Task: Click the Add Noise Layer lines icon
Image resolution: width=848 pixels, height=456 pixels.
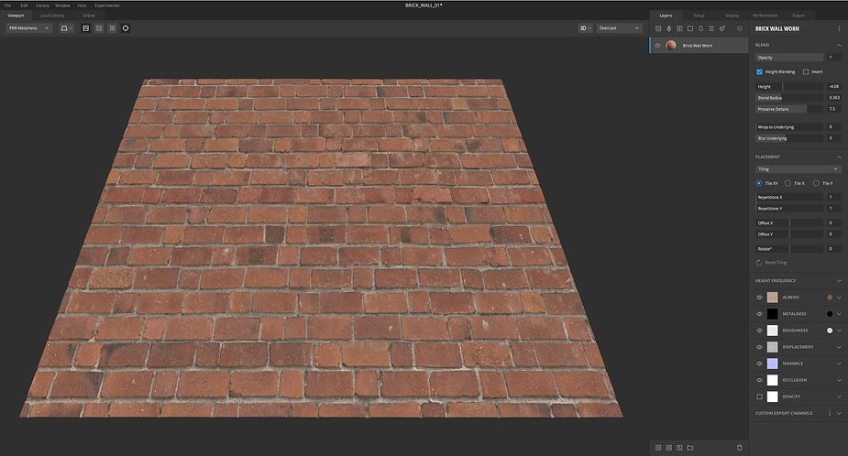Action: pos(711,28)
